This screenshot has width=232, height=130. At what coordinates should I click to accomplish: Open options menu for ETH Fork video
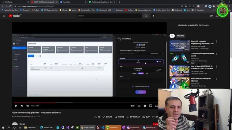point(217,54)
